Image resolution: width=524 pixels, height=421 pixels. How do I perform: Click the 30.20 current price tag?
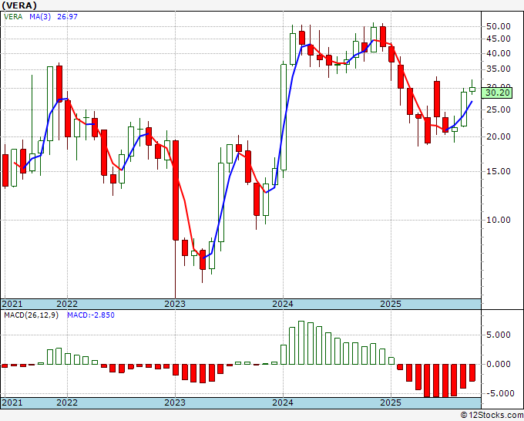coord(497,93)
